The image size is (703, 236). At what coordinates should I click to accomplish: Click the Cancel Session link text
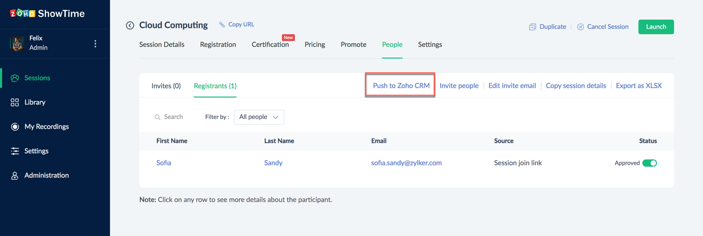[x=608, y=27]
